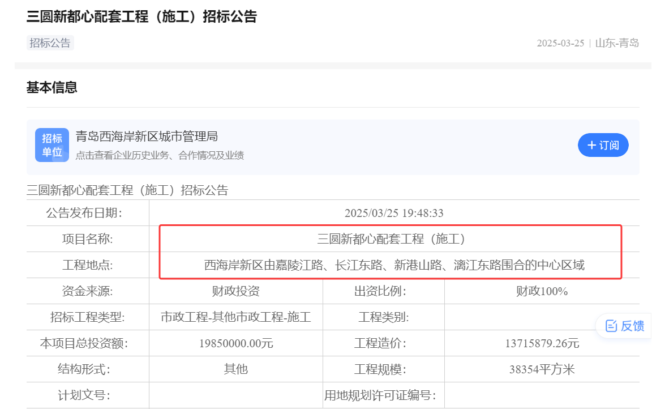Viewport: 652px width, 409px height.
Task: Open 青岛西海岸新区城市管理局 company link
Action: pyautogui.click(x=147, y=137)
